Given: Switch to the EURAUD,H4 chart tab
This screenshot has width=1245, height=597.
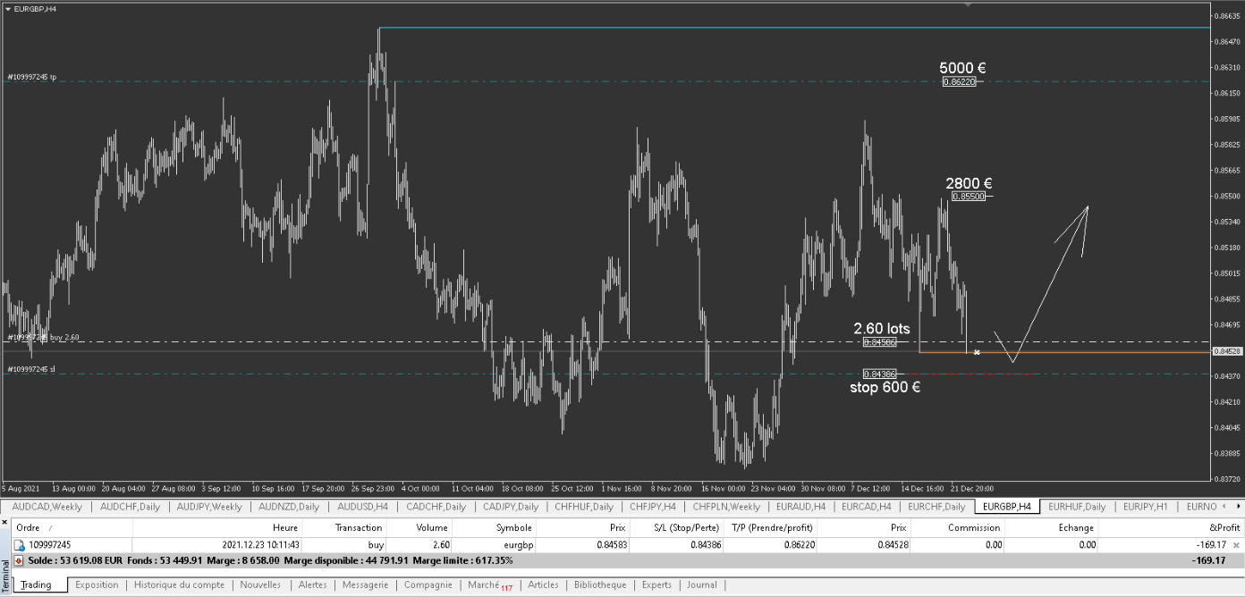Looking at the screenshot, I should pos(800,507).
